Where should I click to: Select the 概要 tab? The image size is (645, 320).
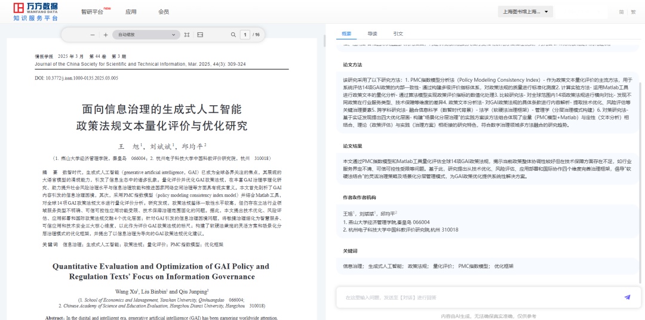point(346,34)
